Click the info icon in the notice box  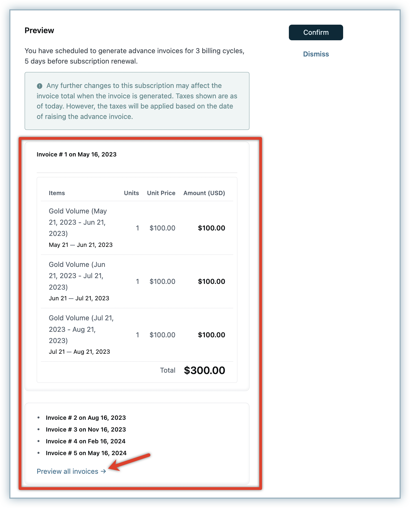(40, 86)
